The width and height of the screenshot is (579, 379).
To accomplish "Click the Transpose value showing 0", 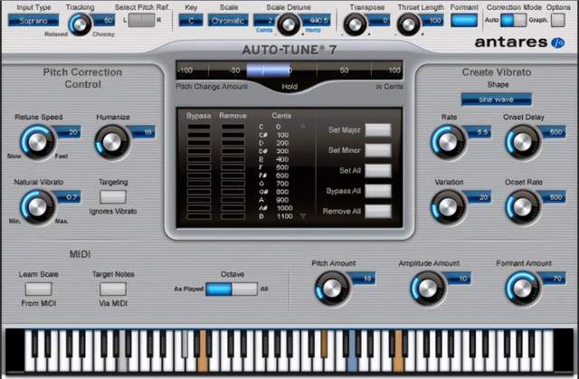I will coord(379,20).
